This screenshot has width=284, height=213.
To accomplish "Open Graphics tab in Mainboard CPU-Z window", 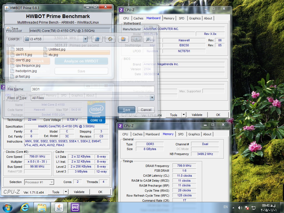I will [195, 18].
